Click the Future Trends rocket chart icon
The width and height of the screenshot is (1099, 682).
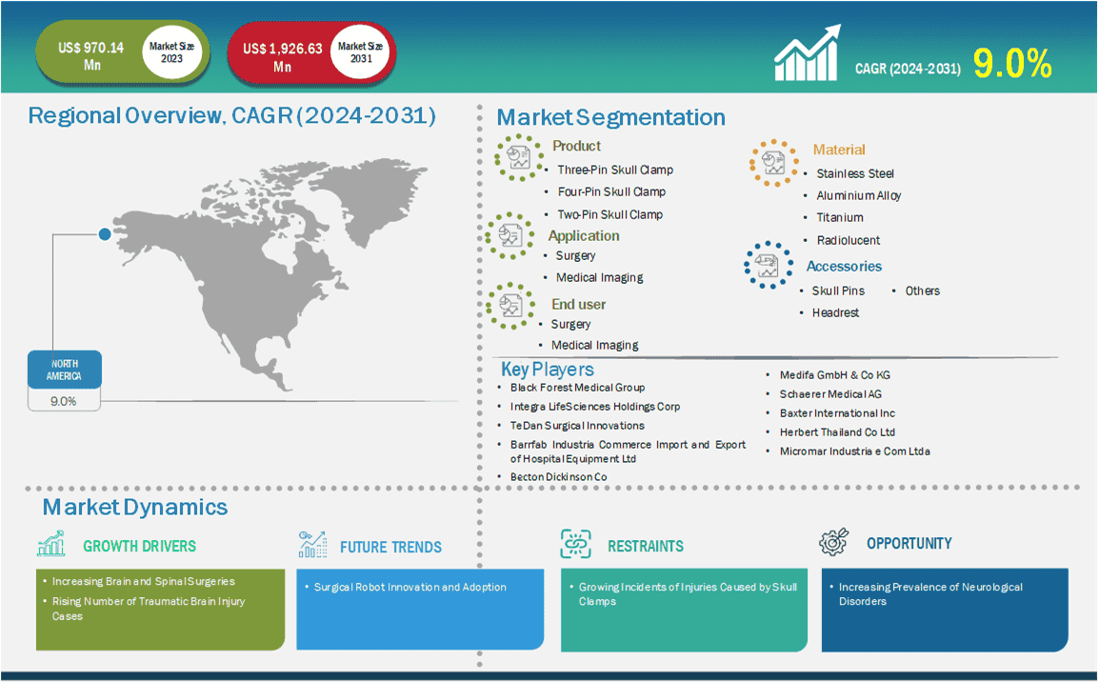tap(312, 544)
